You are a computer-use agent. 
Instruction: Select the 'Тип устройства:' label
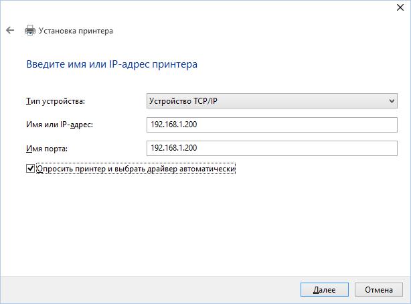[56, 102]
